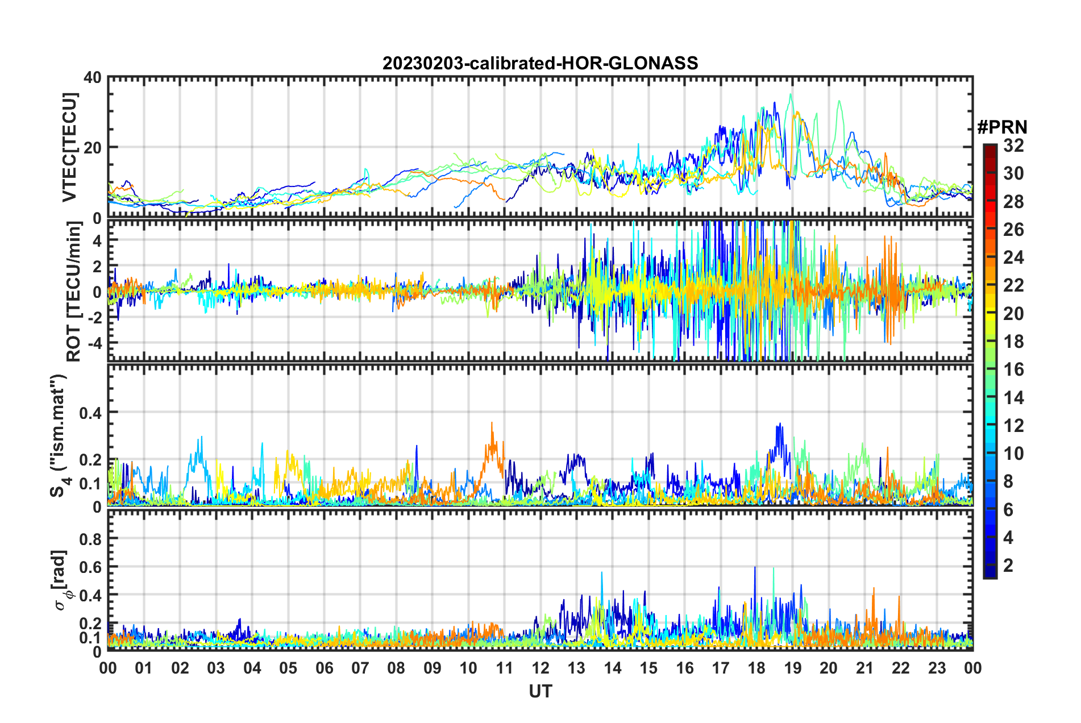The image size is (1081, 723).
Task: Click the 0.6 tick on sigma-phi axis
Action: click(x=90, y=567)
